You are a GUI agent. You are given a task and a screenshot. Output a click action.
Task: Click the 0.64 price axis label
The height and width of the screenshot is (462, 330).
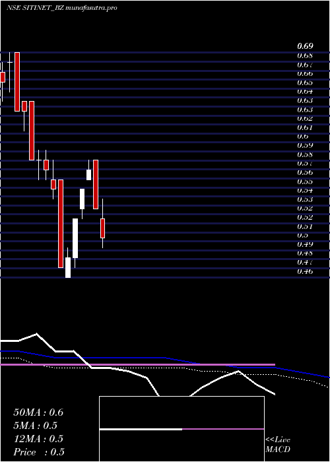click(x=305, y=91)
